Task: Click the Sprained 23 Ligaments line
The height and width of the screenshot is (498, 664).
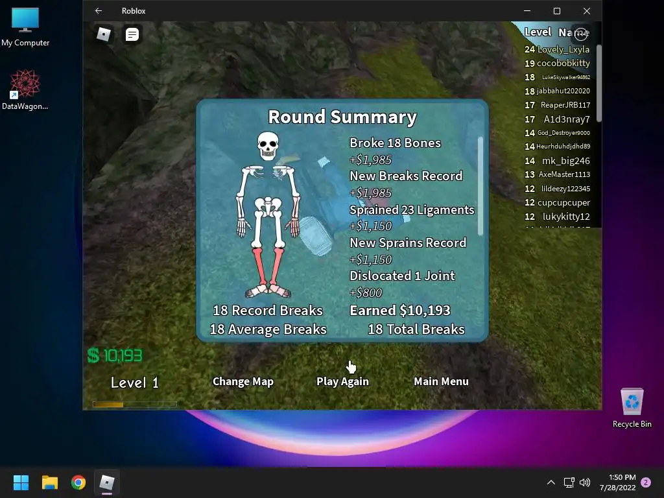Action: pyautogui.click(x=412, y=209)
